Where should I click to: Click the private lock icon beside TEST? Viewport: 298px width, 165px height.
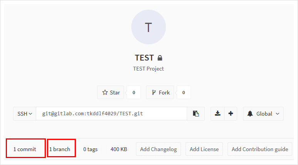(x=160, y=58)
